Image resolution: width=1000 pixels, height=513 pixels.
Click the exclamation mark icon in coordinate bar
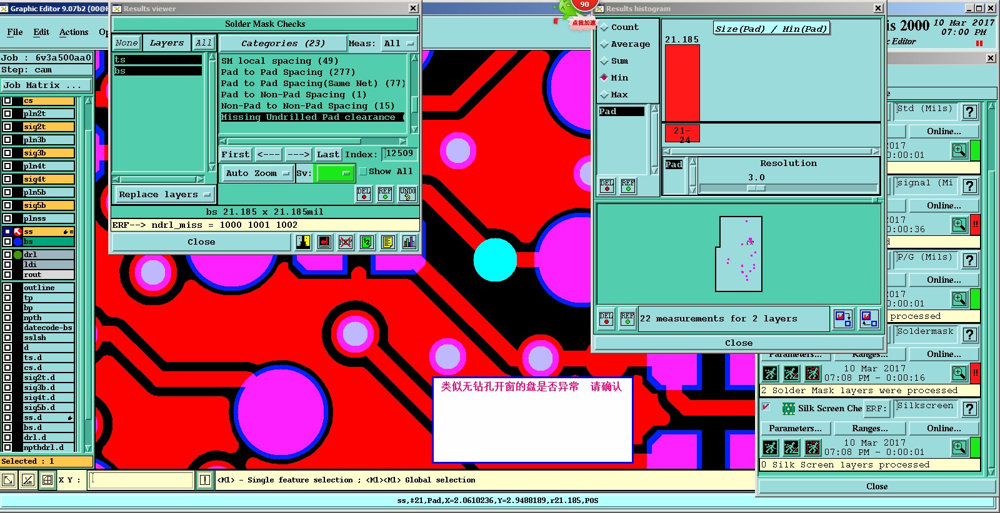[205, 480]
